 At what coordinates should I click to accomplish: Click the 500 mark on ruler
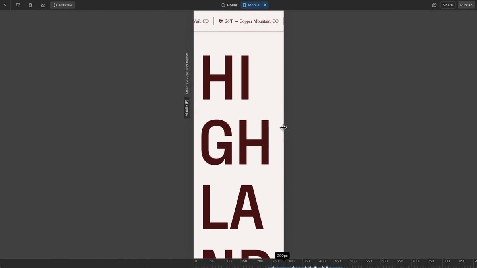point(353,261)
